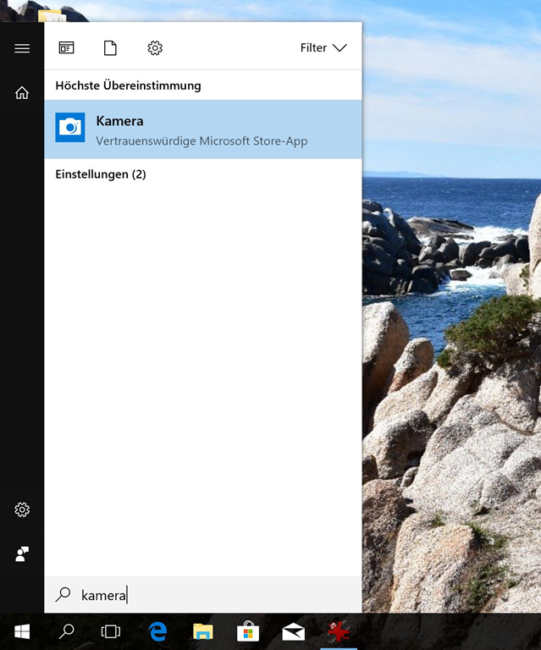
Task: Open Feedback icon in left sidebar
Action: pos(22,554)
